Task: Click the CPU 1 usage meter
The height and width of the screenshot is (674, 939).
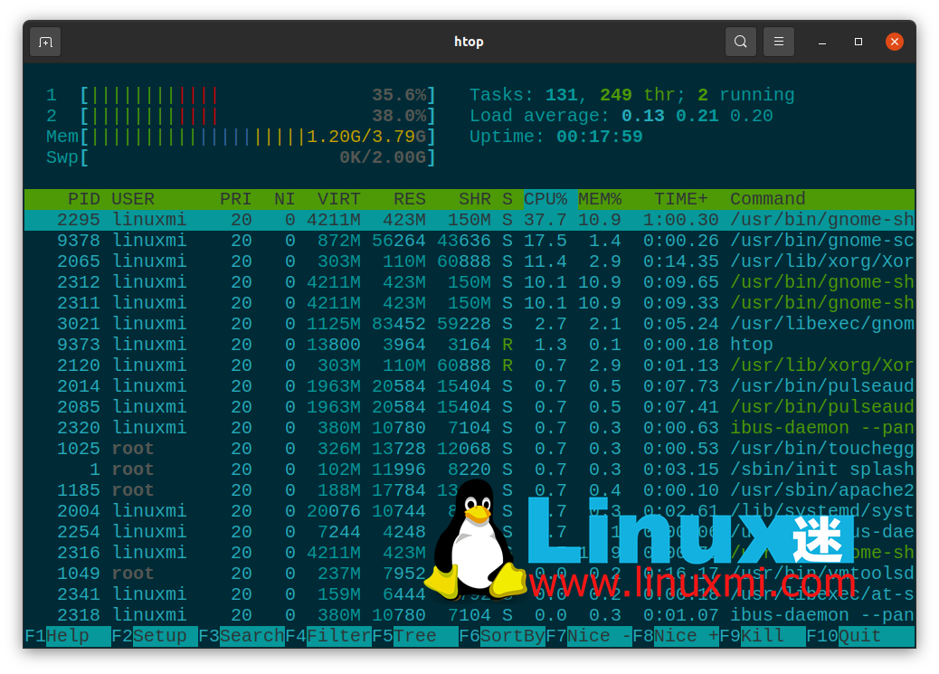Action: click(x=241, y=95)
